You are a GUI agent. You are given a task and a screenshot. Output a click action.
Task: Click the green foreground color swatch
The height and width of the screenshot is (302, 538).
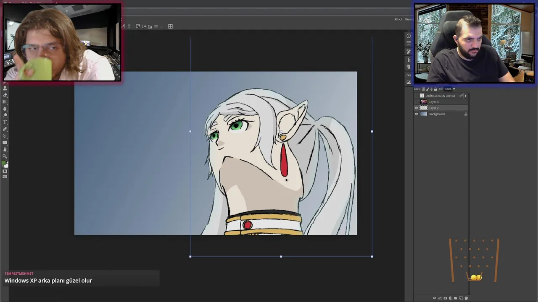point(4,163)
